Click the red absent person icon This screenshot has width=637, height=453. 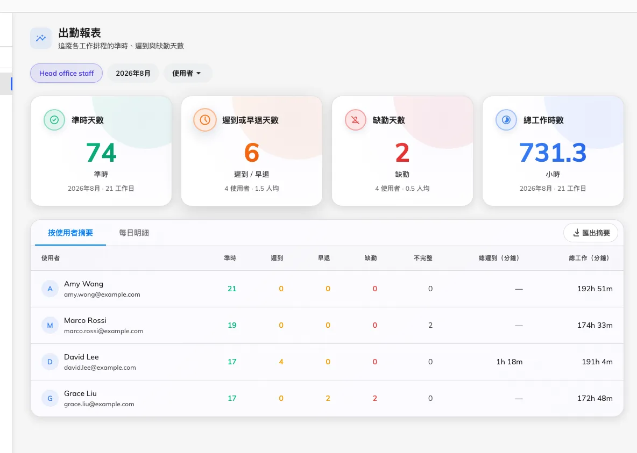(x=356, y=120)
